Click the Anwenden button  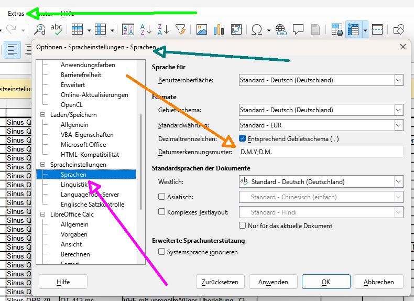[273, 282]
